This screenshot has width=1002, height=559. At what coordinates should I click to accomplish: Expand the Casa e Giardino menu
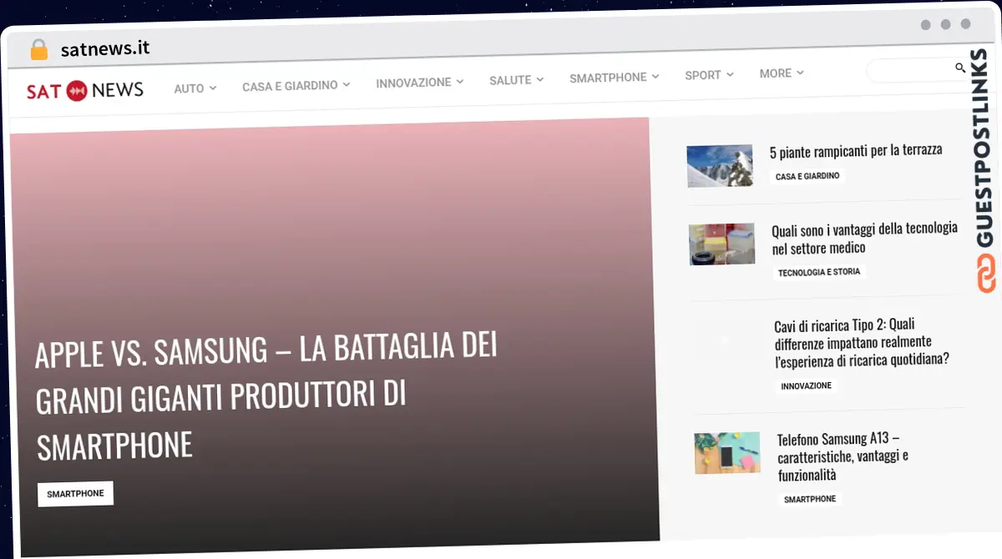click(296, 85)
